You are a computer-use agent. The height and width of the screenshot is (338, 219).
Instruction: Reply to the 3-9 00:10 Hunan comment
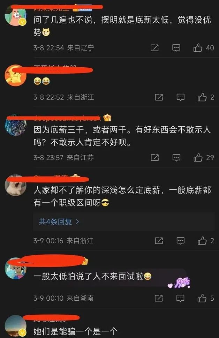tap(180, 298)
